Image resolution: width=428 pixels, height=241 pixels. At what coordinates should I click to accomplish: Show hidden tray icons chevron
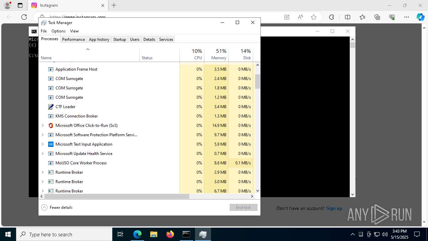pyautogui.click(x=353, y=234)
